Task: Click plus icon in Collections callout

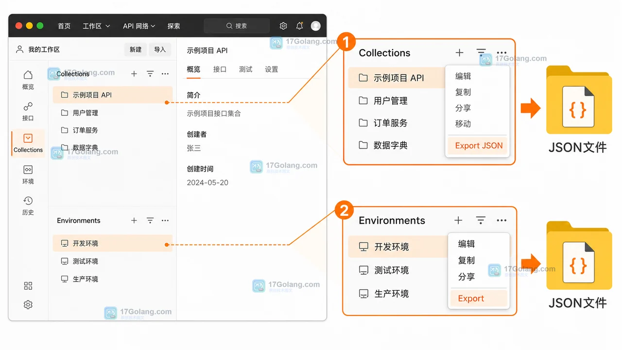Action: (459, 52)
